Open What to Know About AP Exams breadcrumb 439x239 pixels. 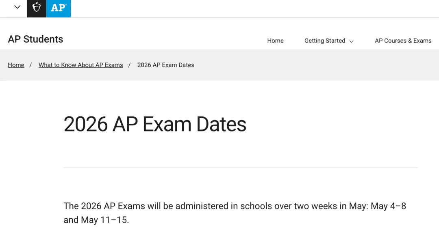point(80,65)
